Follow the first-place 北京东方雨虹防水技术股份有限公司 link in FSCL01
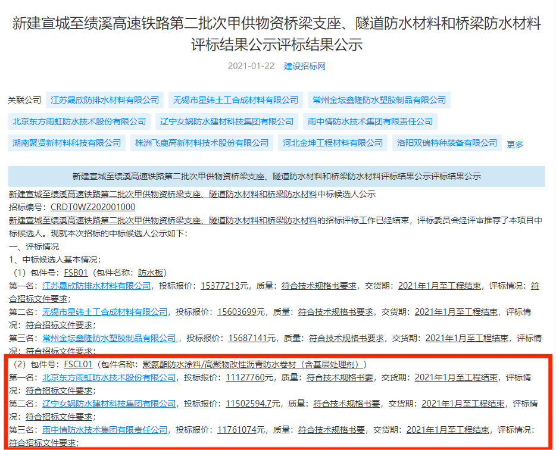 pos(109,377)
